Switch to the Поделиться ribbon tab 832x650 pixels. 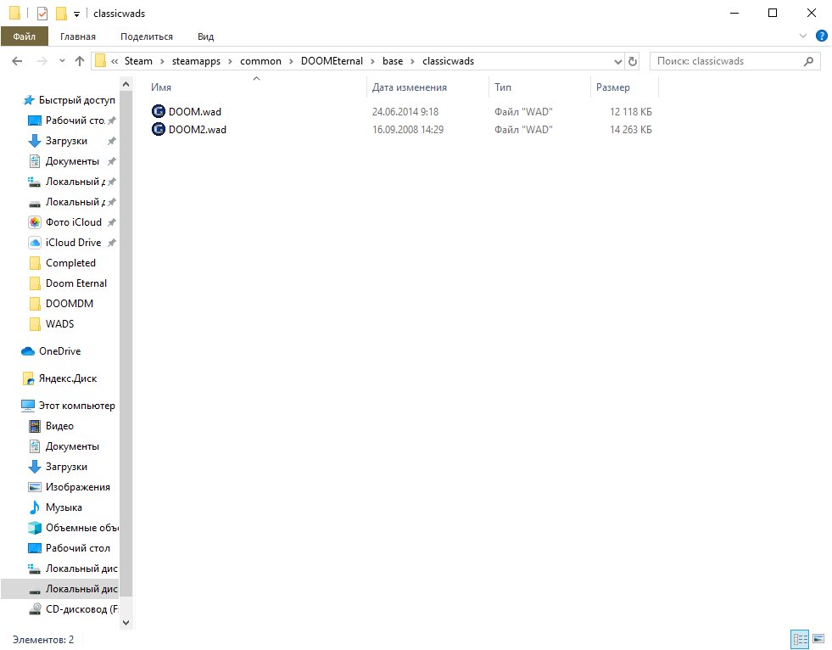(147, 36)
